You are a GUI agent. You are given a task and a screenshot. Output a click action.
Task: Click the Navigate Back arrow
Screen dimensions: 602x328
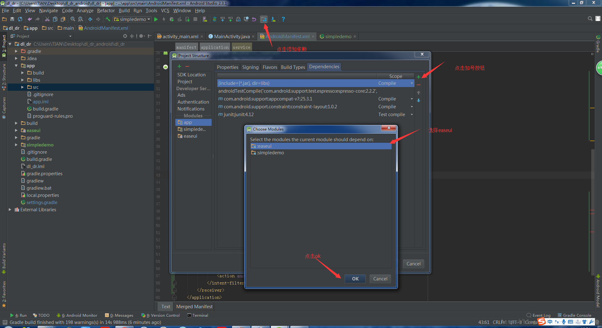[x=90, y=19]
